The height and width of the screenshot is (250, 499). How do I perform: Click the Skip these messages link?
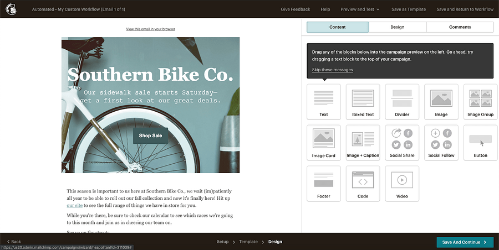click(x=332, y=70)
